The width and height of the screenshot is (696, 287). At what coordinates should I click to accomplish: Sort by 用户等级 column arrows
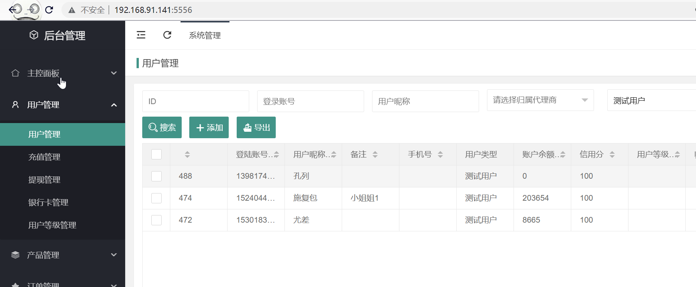click(677, 154)
